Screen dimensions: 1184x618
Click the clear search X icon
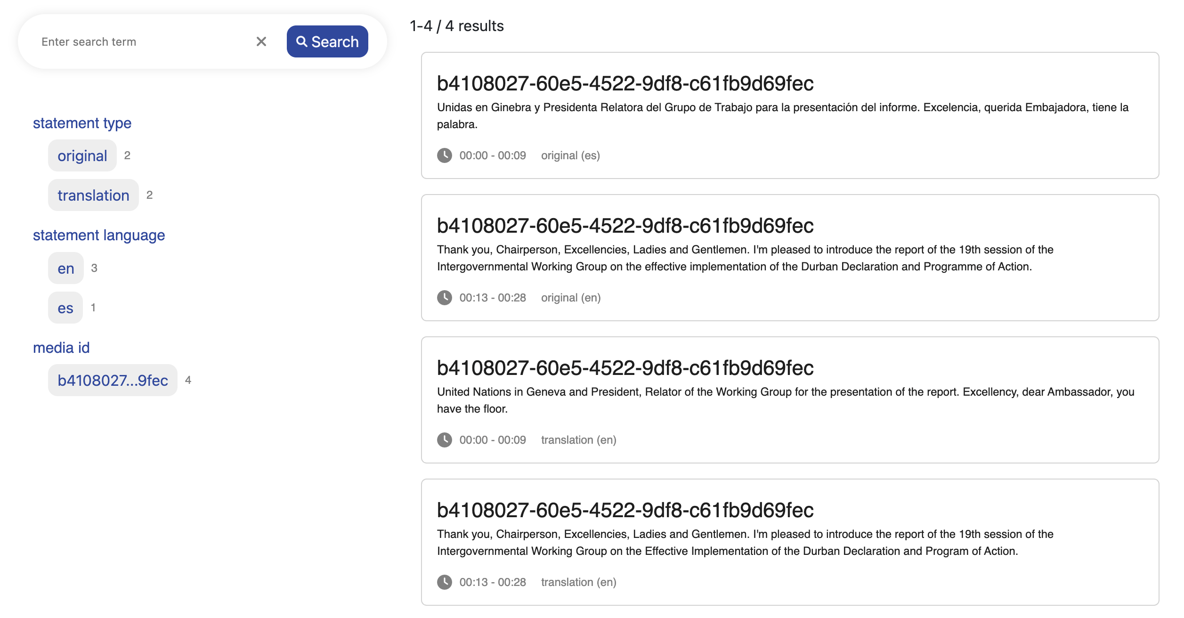261,41
